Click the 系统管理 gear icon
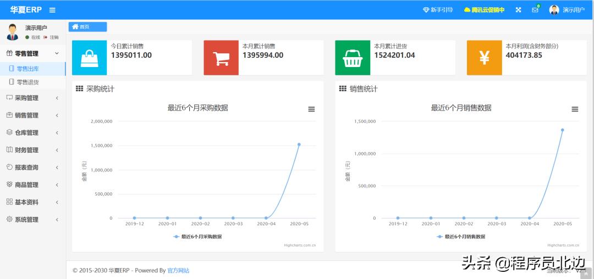The image size is (594, 279). tap(9, 219)
